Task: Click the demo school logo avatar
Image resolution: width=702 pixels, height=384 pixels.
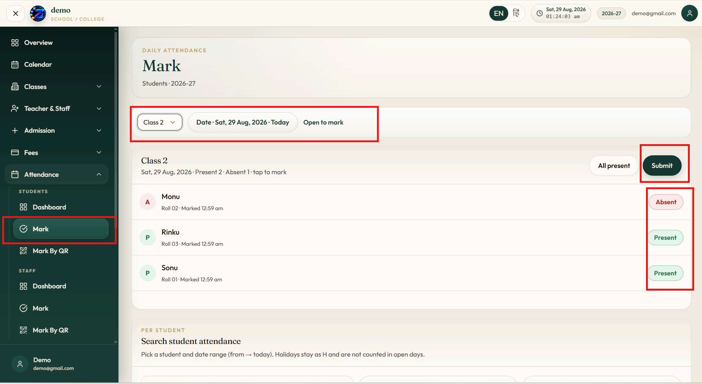Action: [x=38, y=14]
